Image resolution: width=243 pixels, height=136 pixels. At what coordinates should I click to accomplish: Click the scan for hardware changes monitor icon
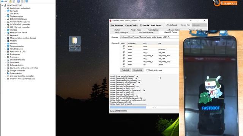27,1
